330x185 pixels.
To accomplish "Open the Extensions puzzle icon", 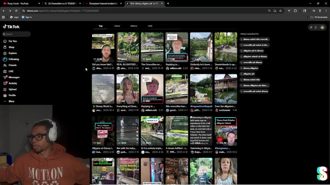I will click(x=295, y=11).
